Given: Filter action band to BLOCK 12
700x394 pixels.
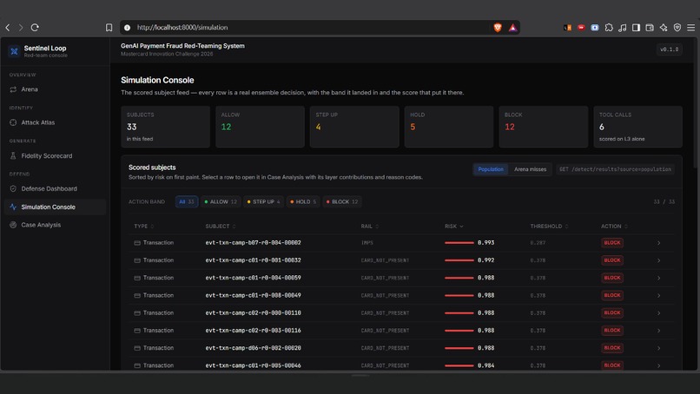Looking at the screenshot, I should tap(342, 201).
